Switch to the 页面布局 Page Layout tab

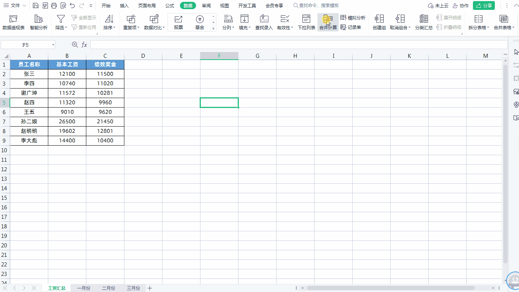(147, 5)
